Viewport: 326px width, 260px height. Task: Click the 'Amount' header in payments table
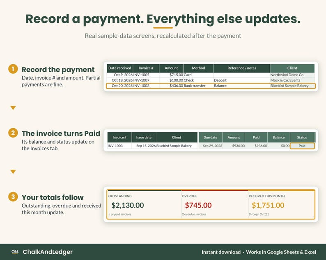171,68
